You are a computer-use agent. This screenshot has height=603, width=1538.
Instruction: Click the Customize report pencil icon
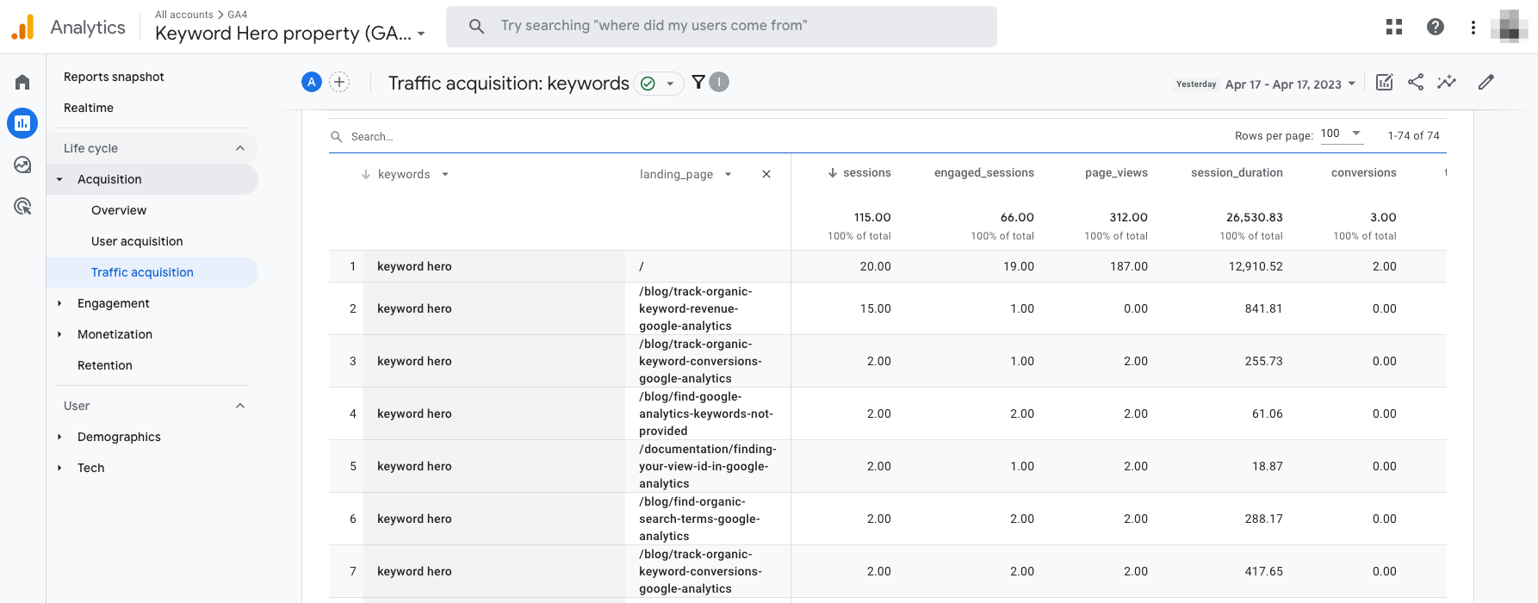pos(1486,82)
